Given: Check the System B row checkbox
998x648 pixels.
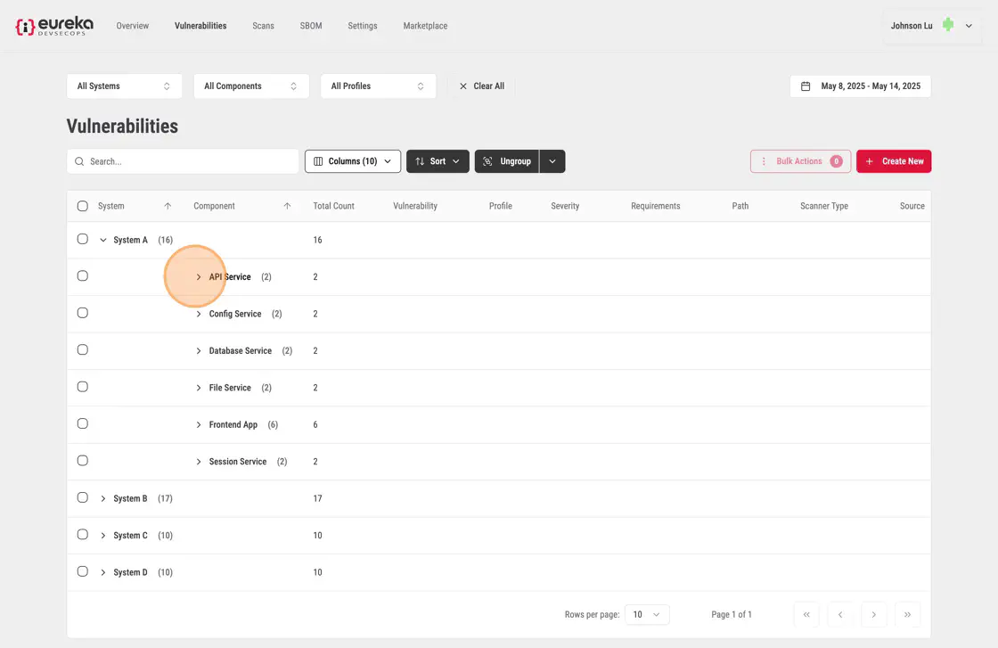Looking at the screenshot, I should (x=83, y=498).
